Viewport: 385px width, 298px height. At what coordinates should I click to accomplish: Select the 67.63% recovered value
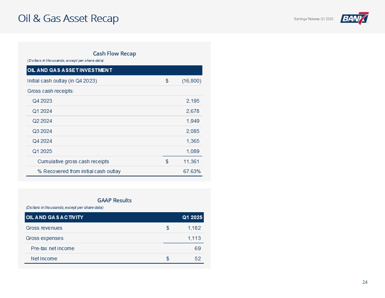point(192,171)
